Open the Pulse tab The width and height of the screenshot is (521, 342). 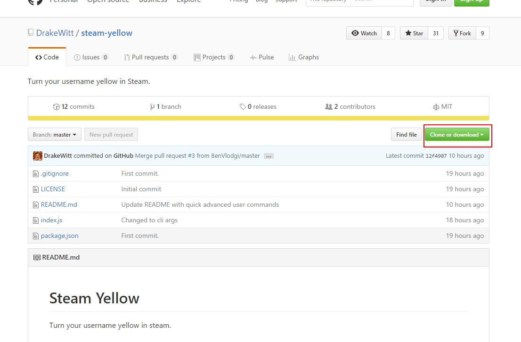point(262,57)
